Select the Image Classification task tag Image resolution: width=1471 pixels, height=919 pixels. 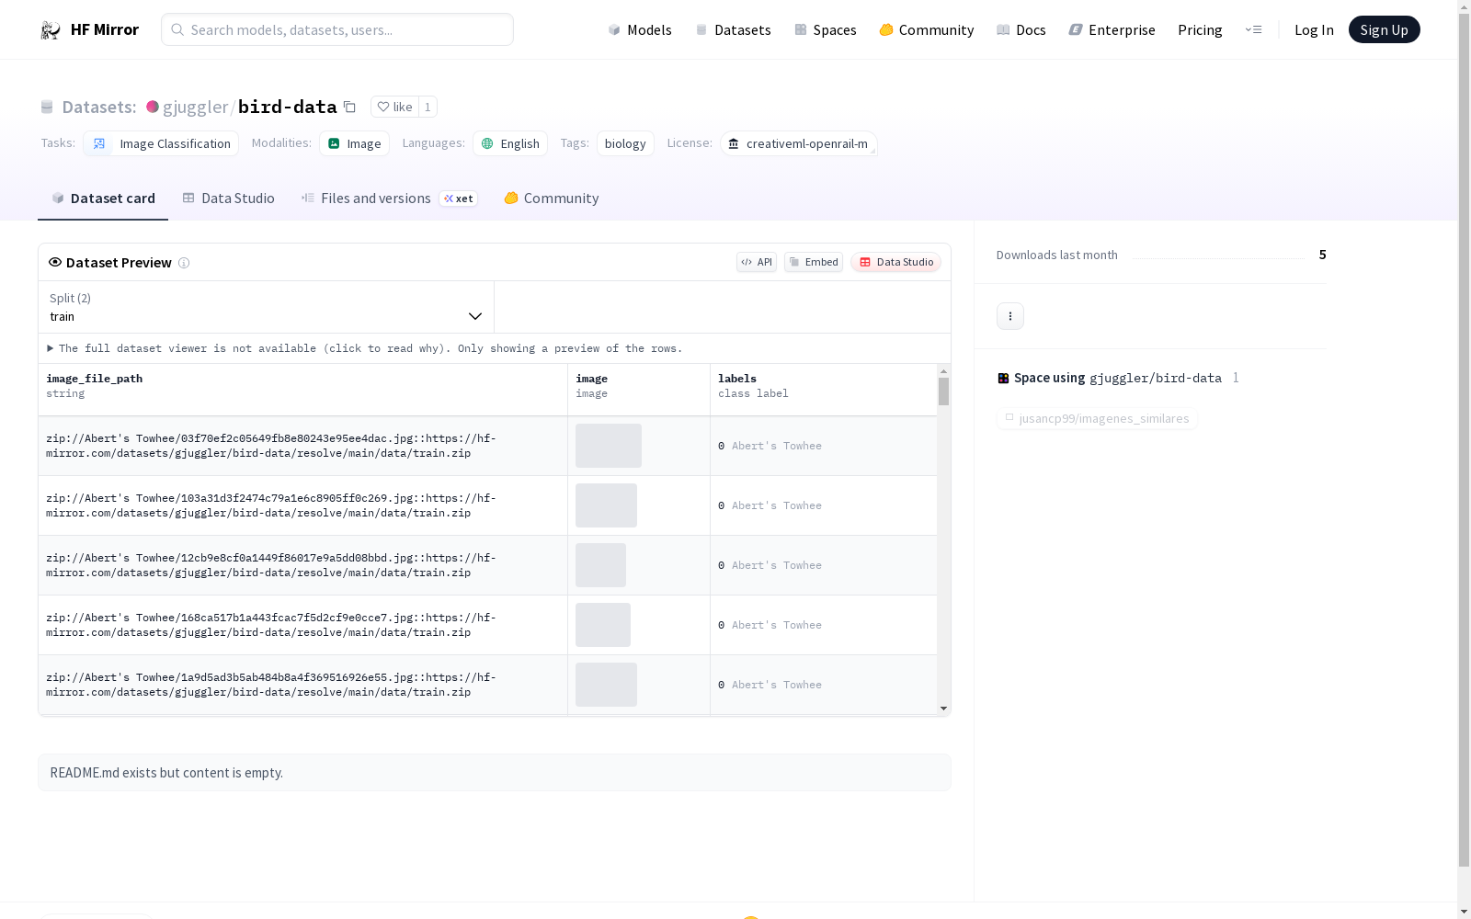click(x=161, y=143)
